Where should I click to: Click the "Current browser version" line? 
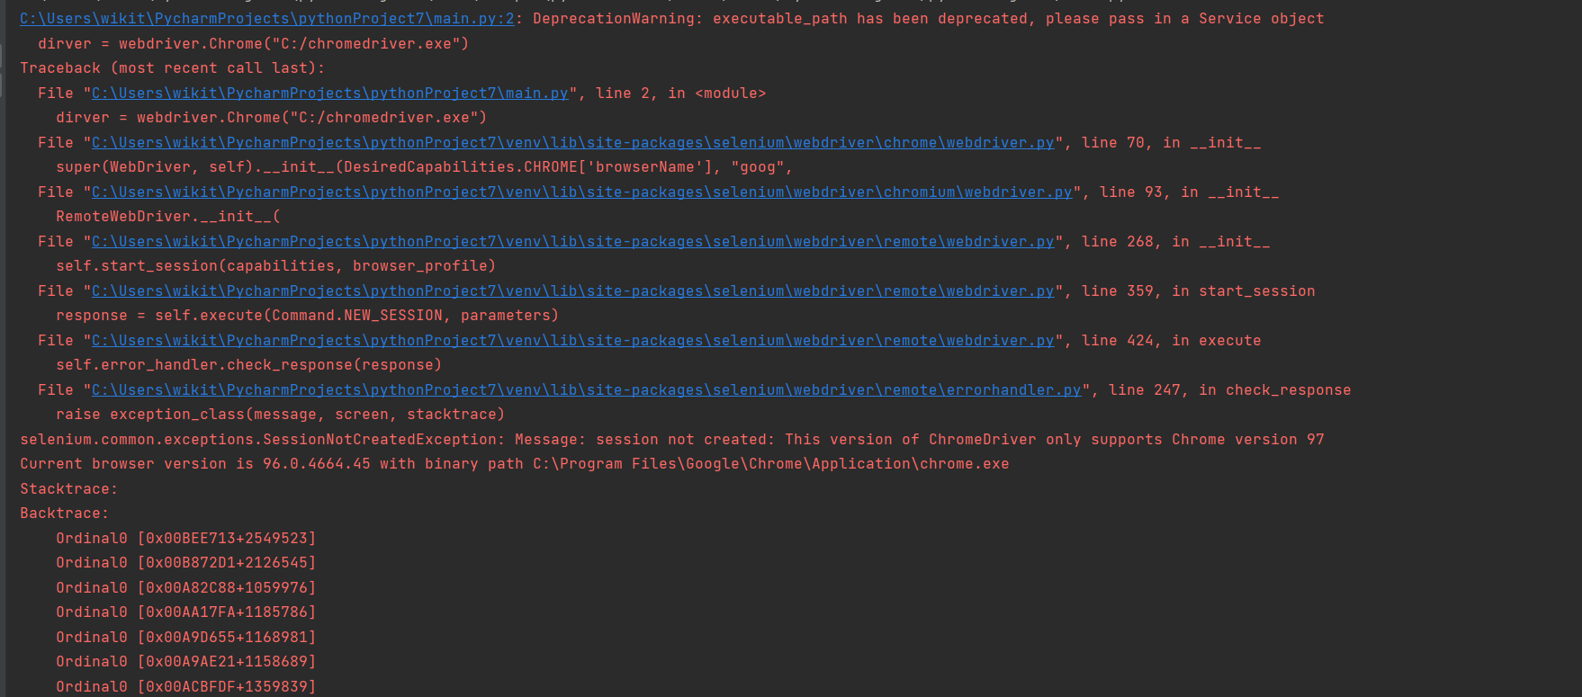click(514, 464)
